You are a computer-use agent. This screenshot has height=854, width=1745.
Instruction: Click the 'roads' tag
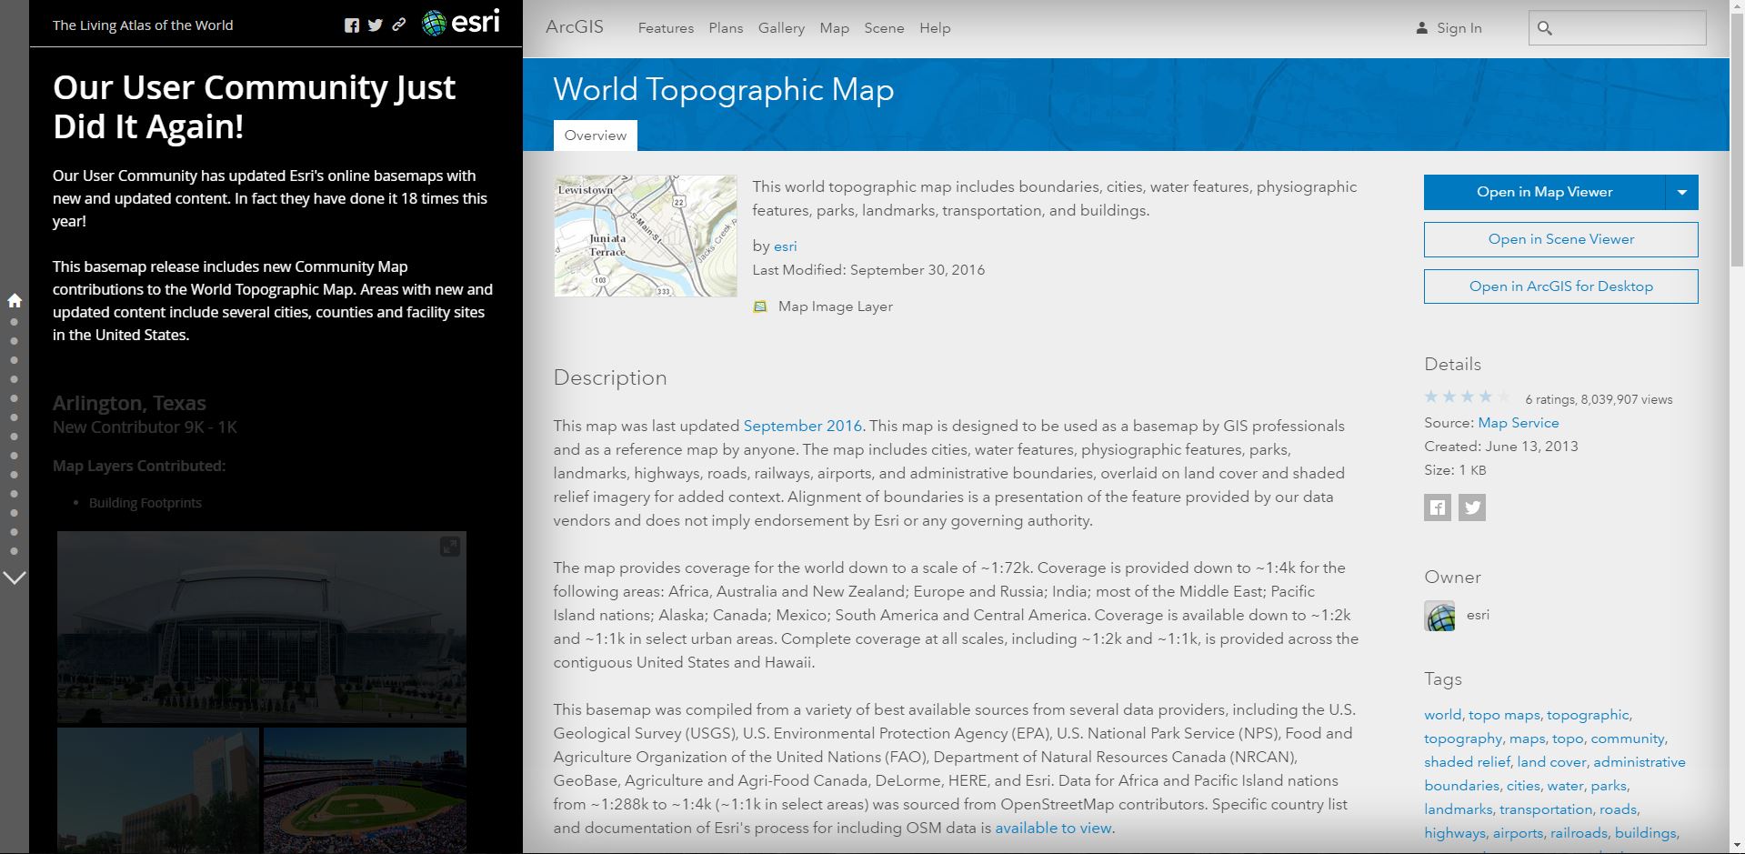[1618, 809]
